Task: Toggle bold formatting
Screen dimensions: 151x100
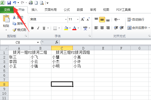Action: coord(33,28)
